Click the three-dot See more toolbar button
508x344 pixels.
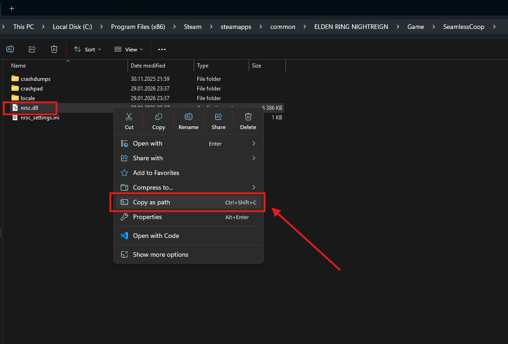162,49
